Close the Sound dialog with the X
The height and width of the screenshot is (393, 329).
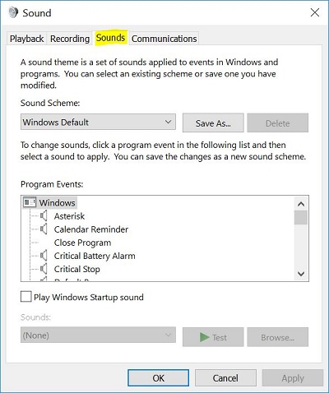(314, 12)
